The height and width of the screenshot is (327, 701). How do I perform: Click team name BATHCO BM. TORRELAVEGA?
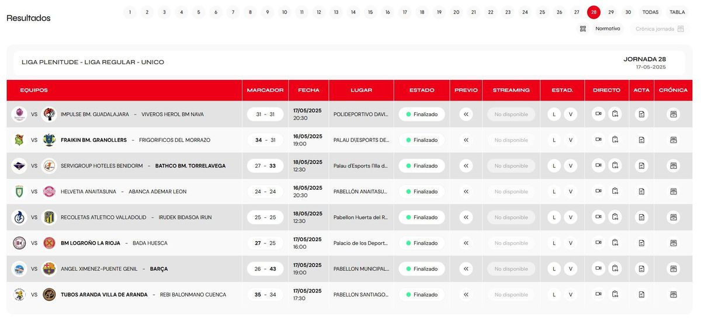point(190,166)
